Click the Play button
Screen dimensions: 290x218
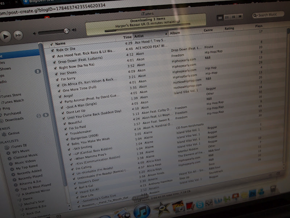point(5,36)
